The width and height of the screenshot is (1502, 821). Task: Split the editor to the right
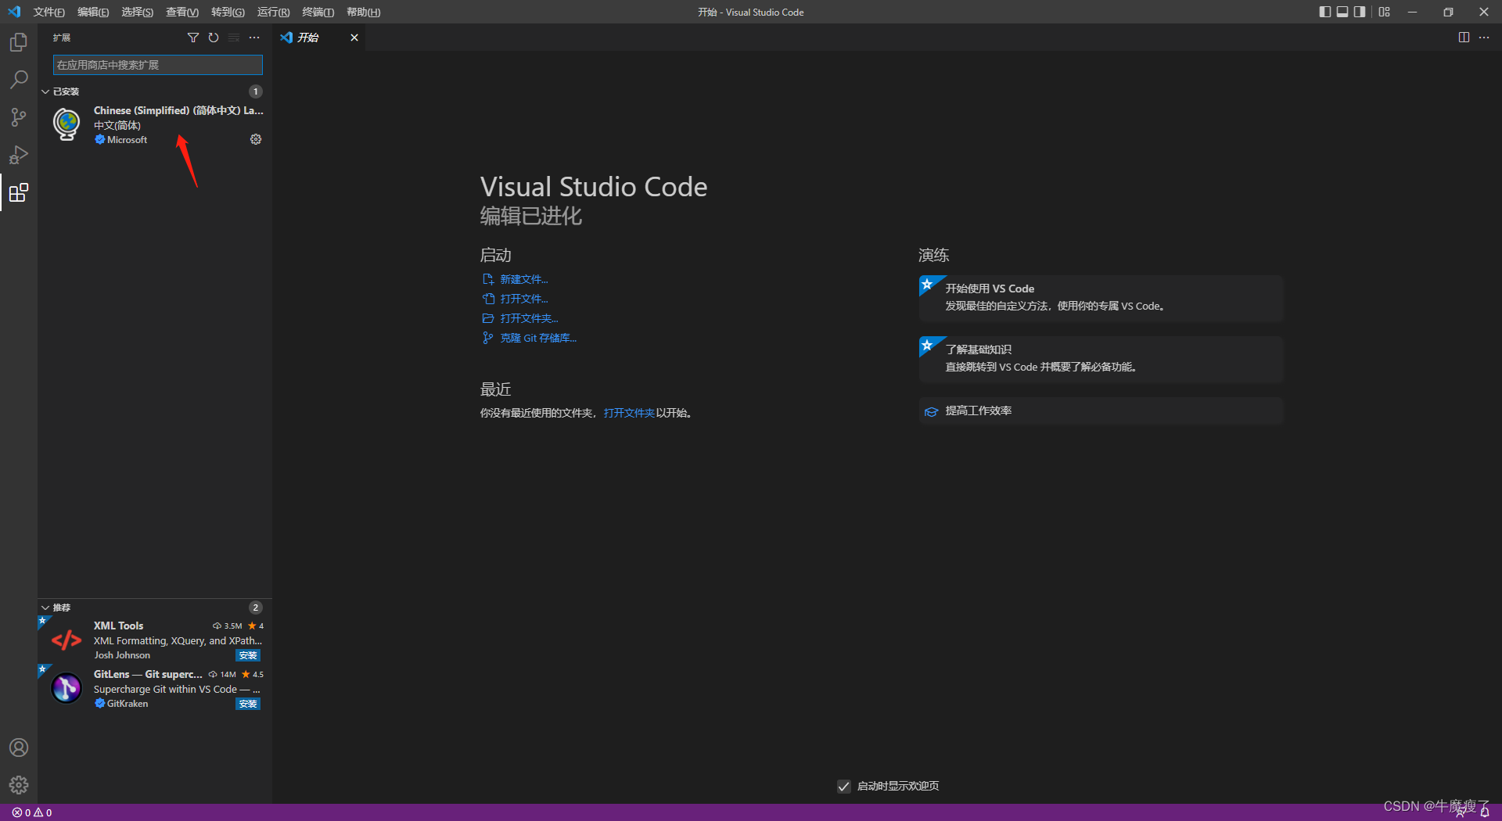pyautogui.click(x=1464, y=38)
